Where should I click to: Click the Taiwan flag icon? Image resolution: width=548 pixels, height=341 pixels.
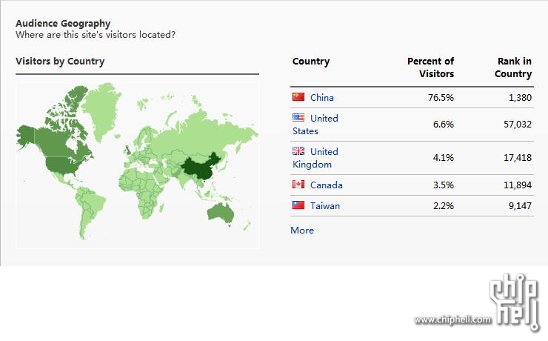coord(298,205)
